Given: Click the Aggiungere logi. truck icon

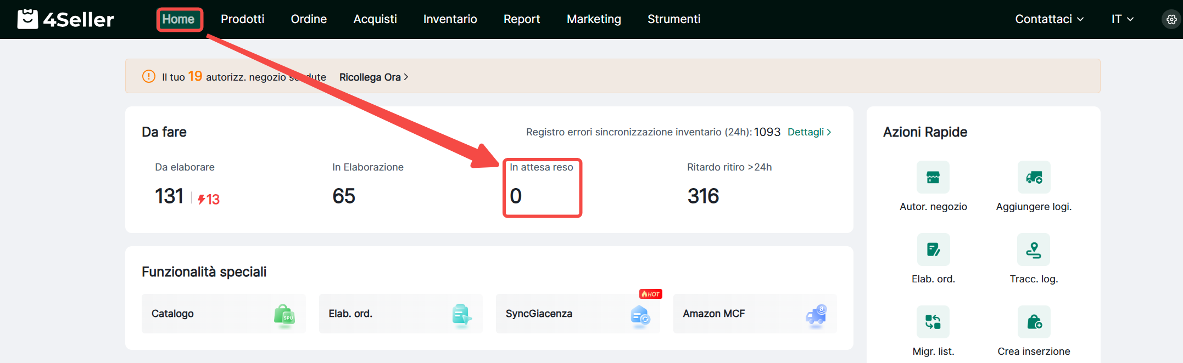Looking at the screenshot, I should 1034,177.
